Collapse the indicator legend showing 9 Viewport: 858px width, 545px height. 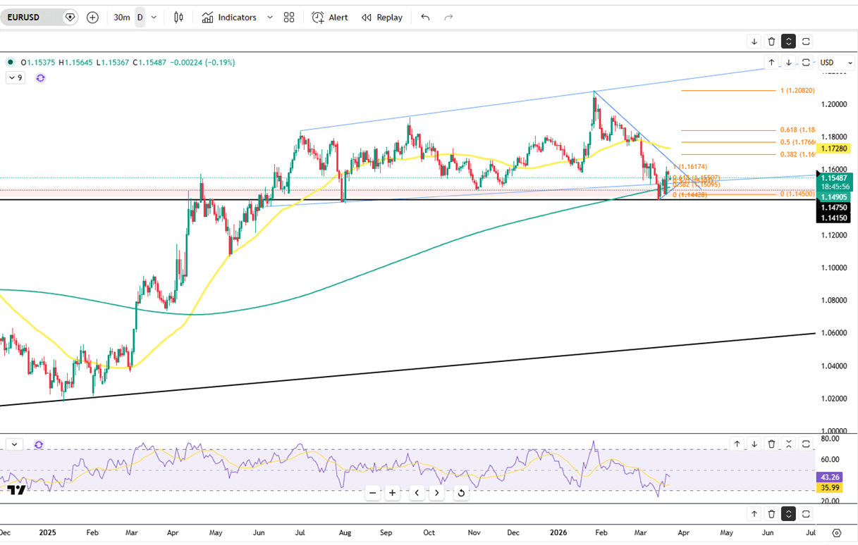coord(16,78)
